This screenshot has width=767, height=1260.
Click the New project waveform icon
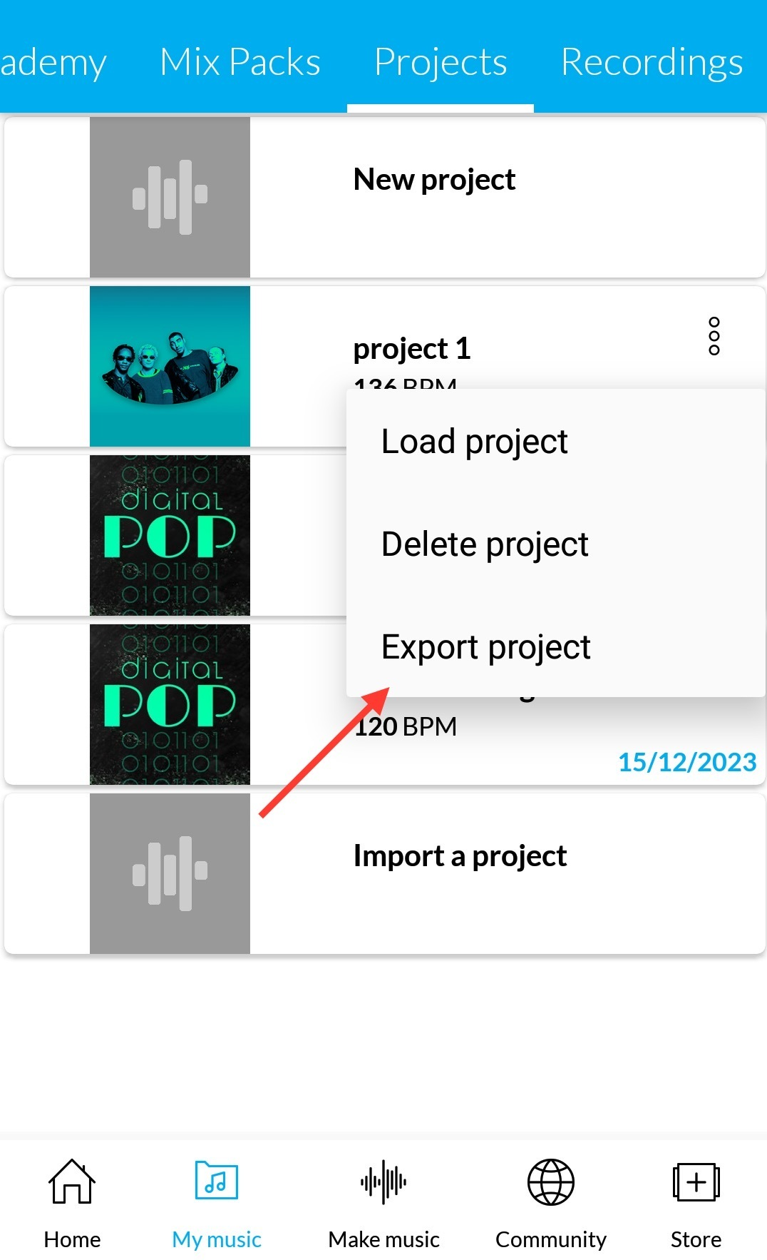click(x=170, y=197)
